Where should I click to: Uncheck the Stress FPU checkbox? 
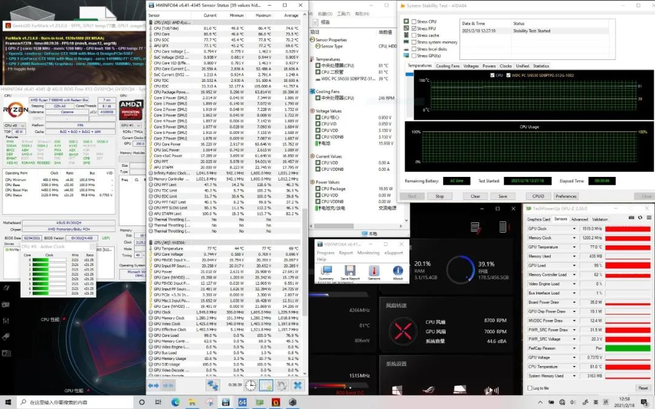tap(414, 28)
